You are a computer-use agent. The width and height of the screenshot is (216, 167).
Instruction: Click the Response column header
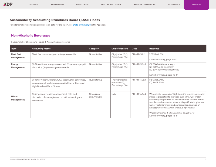point(154,49)
